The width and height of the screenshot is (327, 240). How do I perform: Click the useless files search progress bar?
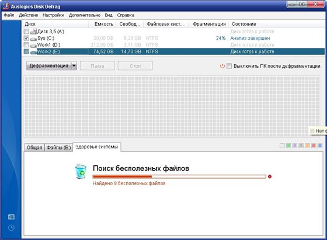click(x=179, y=176)
